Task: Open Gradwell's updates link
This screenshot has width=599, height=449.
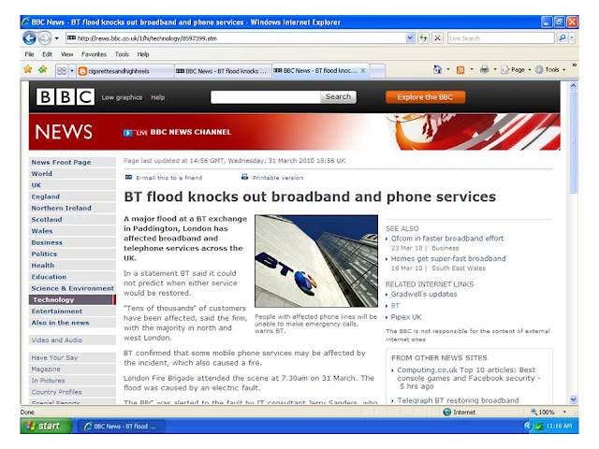Action: [424, 294]
